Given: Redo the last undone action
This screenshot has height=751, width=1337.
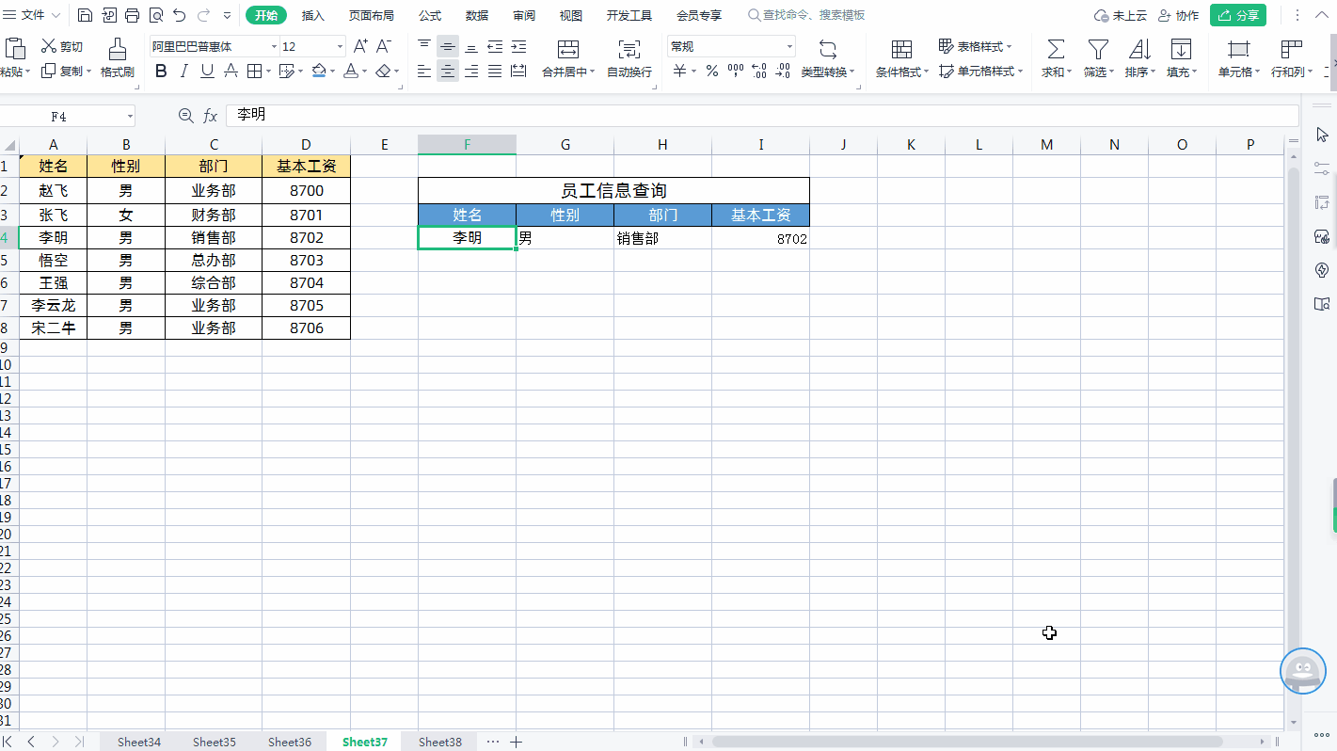Looking at the screenshot, I should tap(203, 15).
